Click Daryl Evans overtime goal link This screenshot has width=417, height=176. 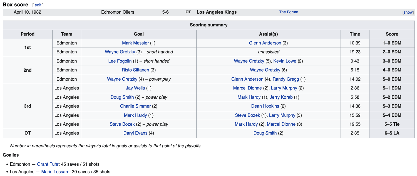(135, 133)
